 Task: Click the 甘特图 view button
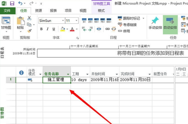coord(6,23)
